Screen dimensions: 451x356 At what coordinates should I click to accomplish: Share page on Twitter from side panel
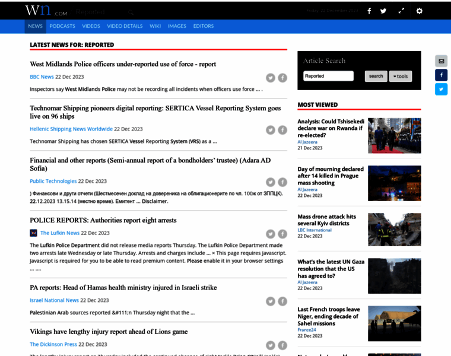pos(442,89)
